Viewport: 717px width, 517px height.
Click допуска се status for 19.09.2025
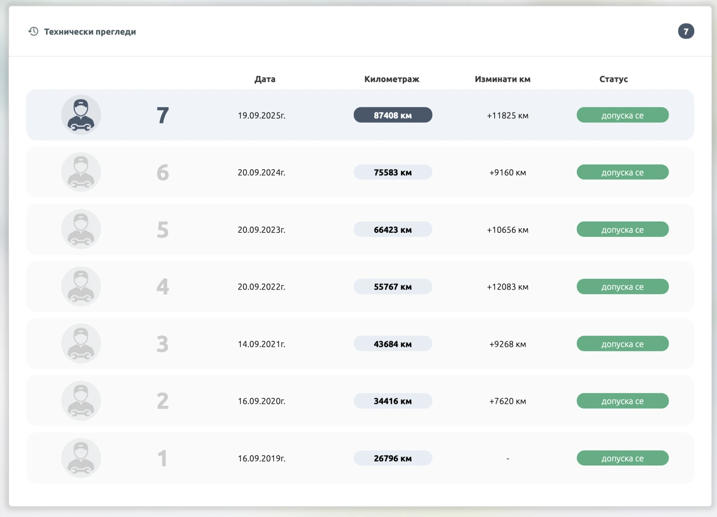622,115
